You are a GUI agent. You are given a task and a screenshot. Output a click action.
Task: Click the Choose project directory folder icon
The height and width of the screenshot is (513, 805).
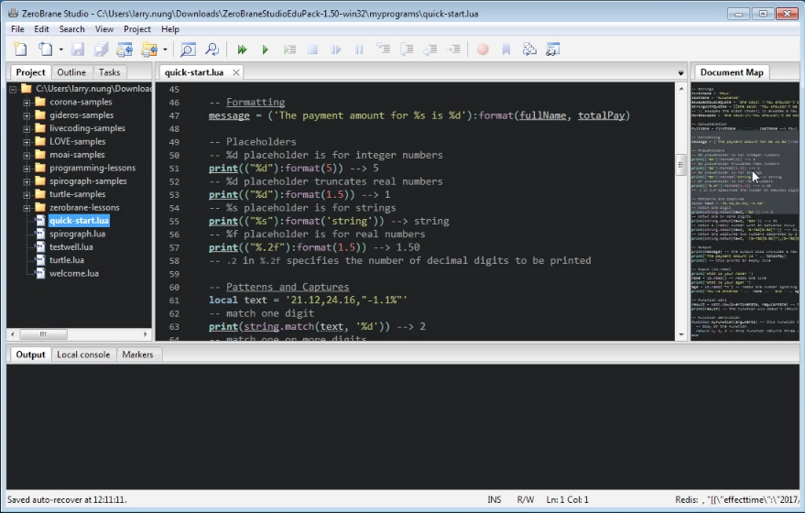[x=149, y=49]
